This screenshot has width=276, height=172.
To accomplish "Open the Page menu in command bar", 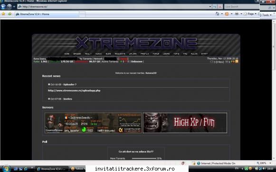I will pos(250,14).
